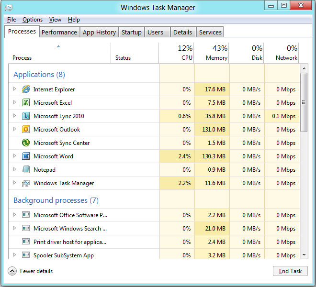Image resolution: width=316 pixels, height=287 pixels.
Task: Expand Microsoft Windows Search process entry
Action: pos(15,229)
